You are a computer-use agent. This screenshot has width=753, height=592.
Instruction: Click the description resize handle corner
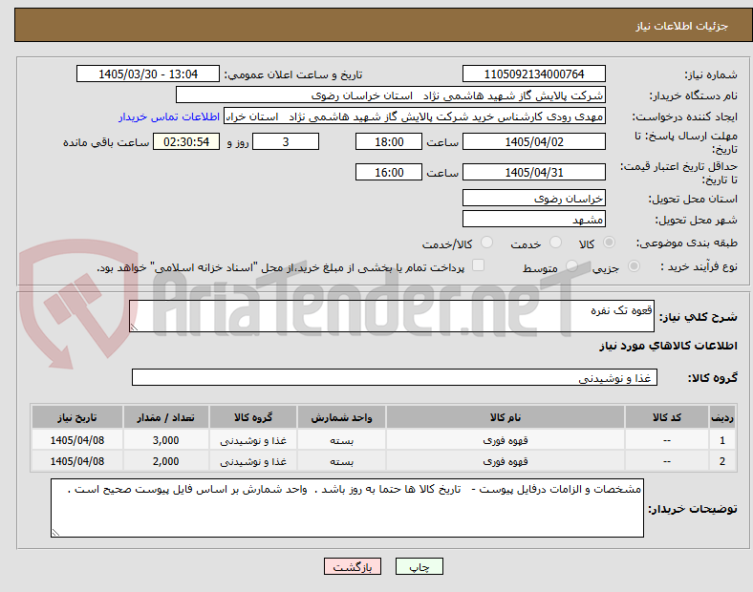pos(134,327)
